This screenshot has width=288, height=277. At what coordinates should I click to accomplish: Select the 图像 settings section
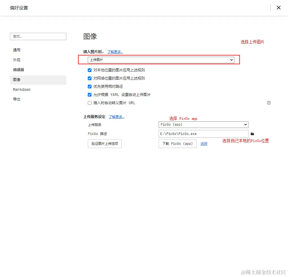pos(38,80)
